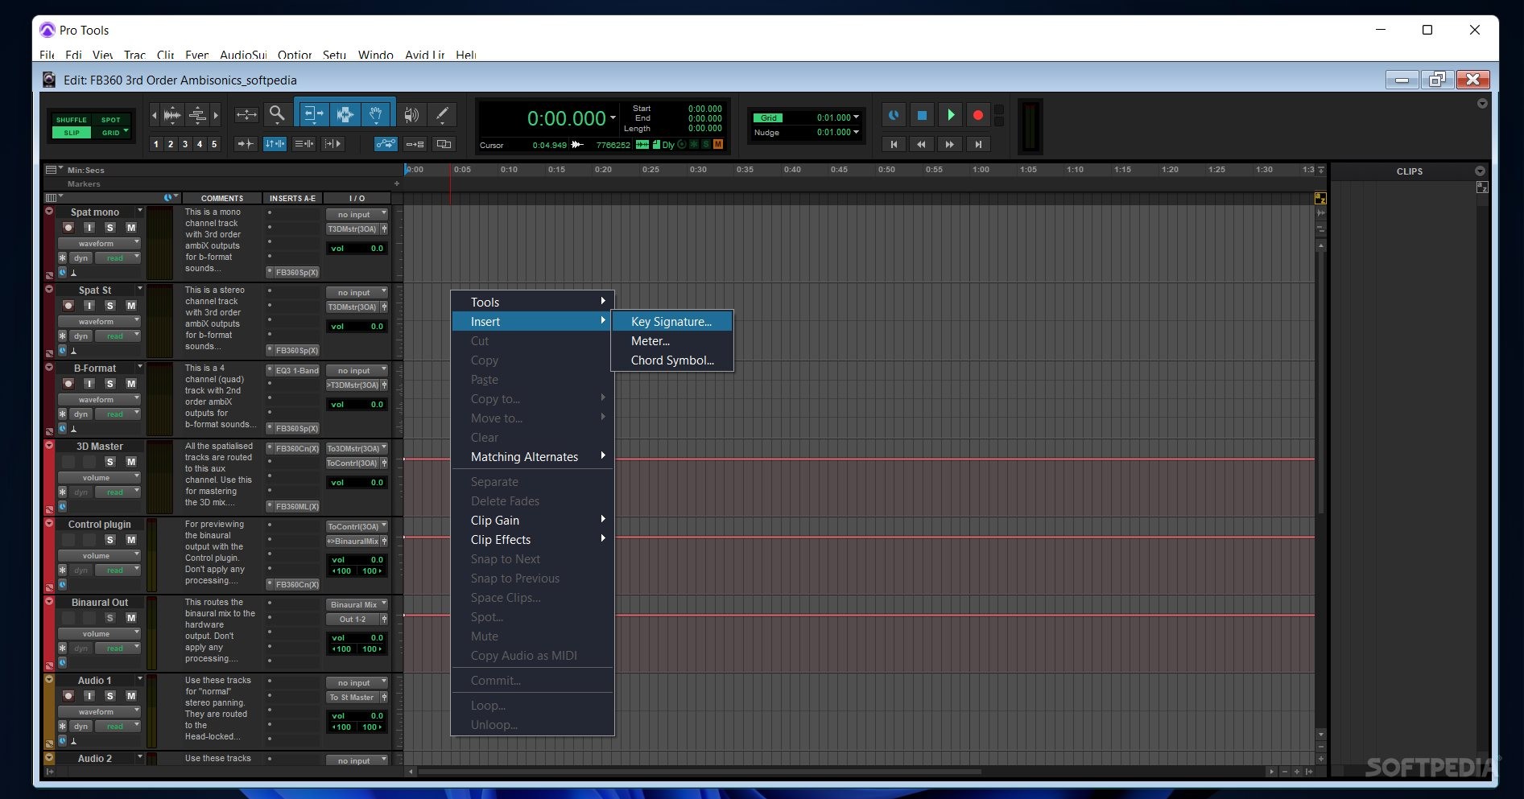The image size is (1524, 799).
Task: Choose Meter... from Insert submenu
Action: (671, 340)
